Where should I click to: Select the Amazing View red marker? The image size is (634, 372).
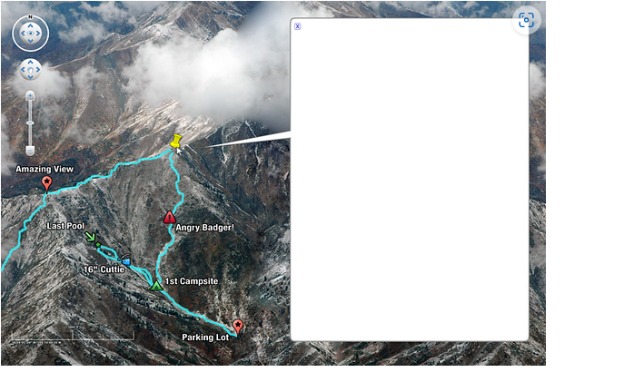click(47, 183)
